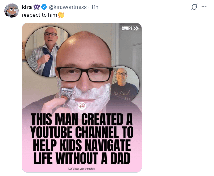This screenshot has height=176, width=214.
Task: Click the "Let's hear your thoughts" caption
Action: click(82, 168)
